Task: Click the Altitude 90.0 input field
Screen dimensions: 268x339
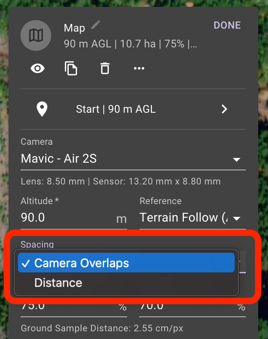Action: (x=74, y=218)
